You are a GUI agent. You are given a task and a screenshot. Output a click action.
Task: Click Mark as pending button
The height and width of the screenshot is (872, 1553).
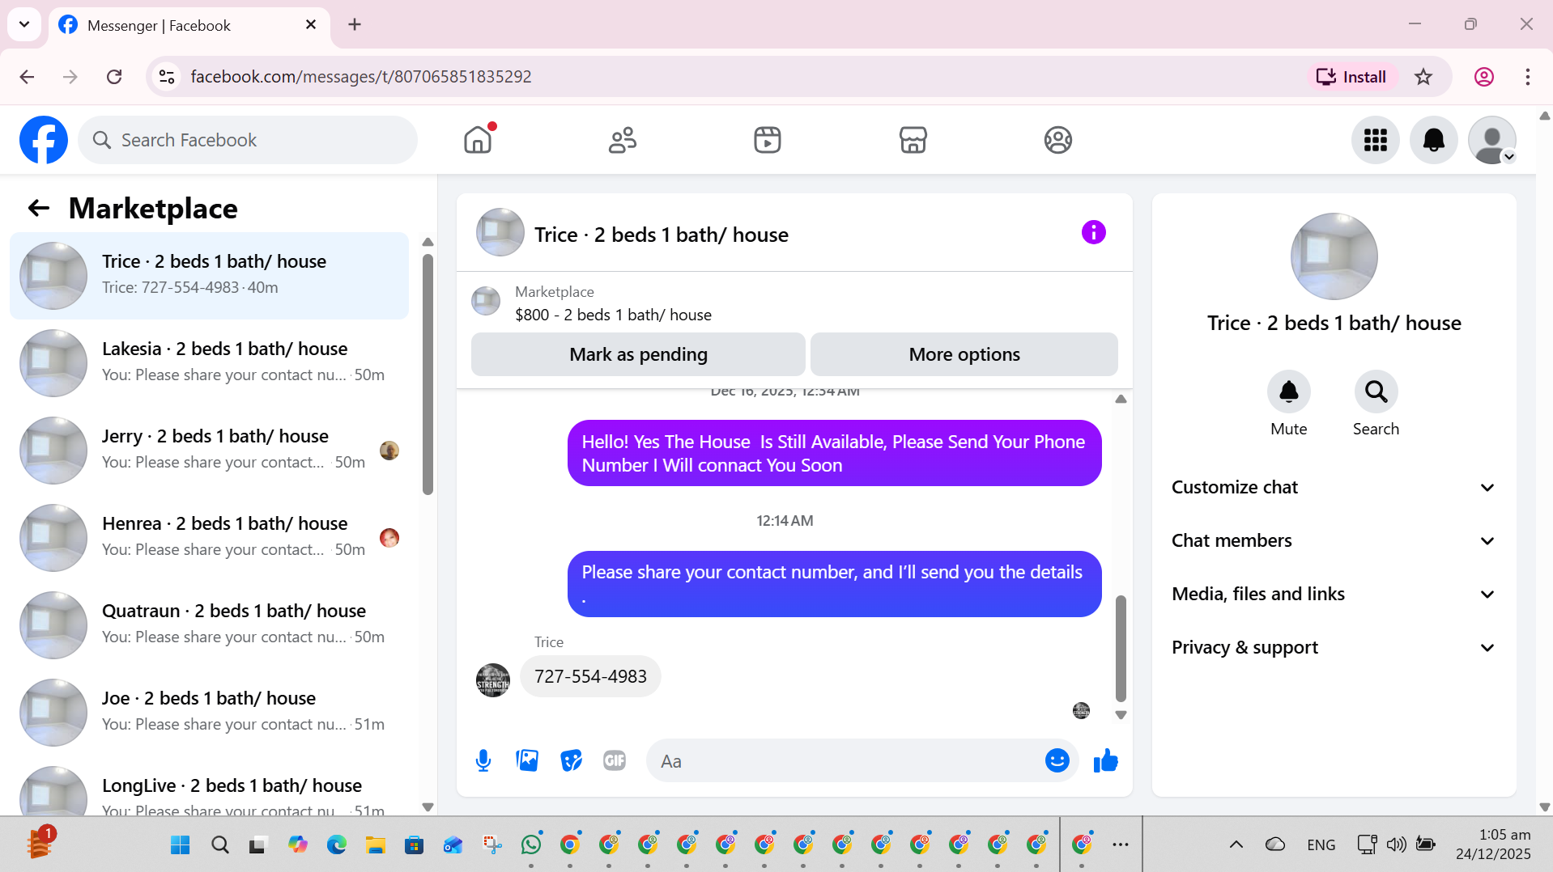pyautogui.click(x=638, y=354)
